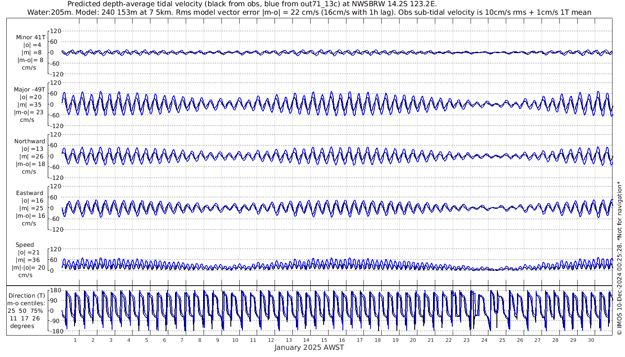The image size is (625, 357).
Task: Select the 'Northward' panel label
Action: pos(29,141)
